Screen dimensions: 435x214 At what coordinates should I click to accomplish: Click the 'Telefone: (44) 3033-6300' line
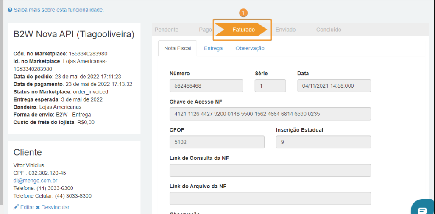43,188
